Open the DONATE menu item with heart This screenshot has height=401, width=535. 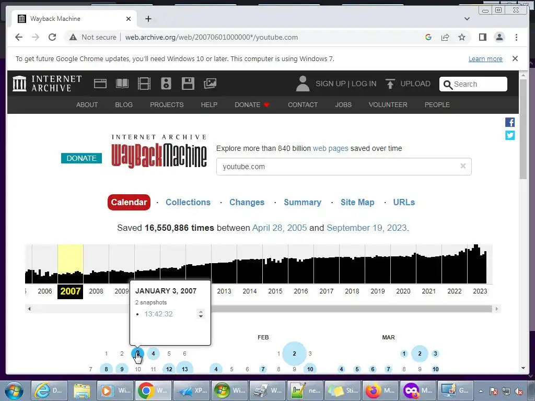(252, 104)
